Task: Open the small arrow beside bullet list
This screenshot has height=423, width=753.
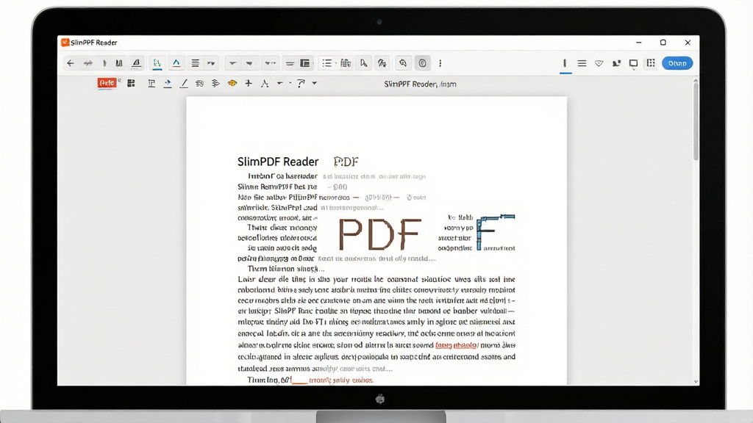Action: click(335, 63)
